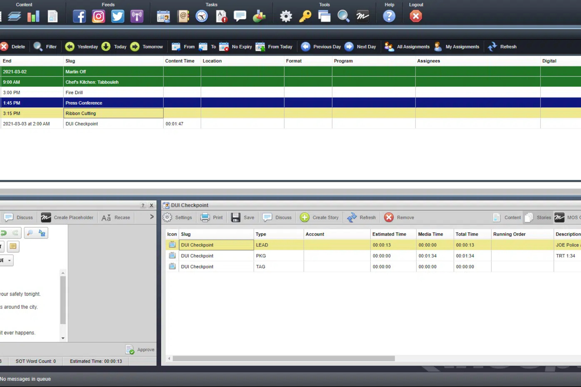The width and height of the screenshot is (581, 387).
Task: Toggle the All Assignments view
Action: coord(407,47)
